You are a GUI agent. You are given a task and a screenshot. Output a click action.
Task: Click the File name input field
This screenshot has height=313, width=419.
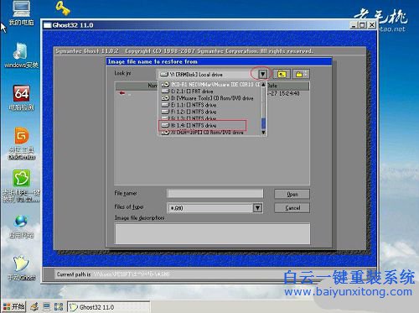pyautogui.click(x=215, y=193)
